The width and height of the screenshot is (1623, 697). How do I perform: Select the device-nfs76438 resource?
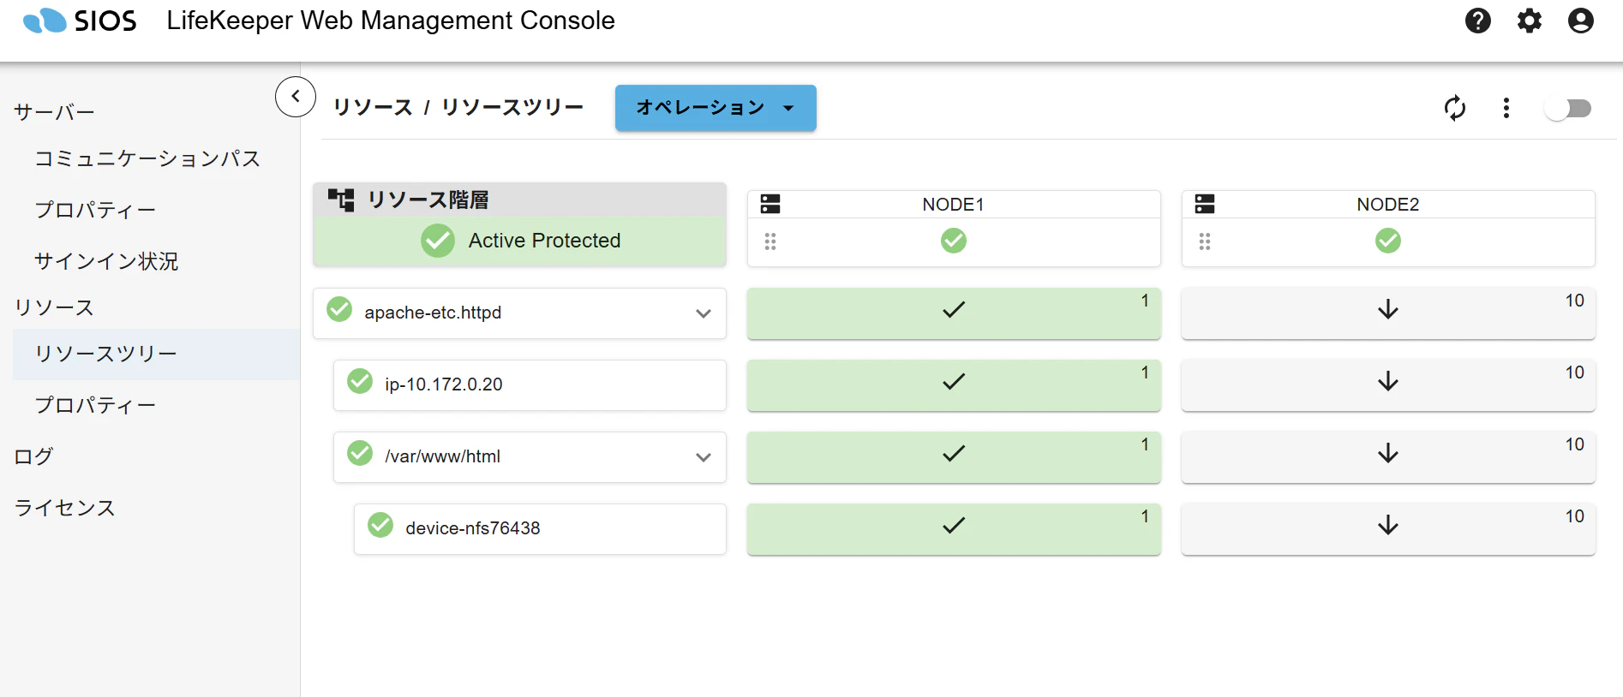(540, 528)
